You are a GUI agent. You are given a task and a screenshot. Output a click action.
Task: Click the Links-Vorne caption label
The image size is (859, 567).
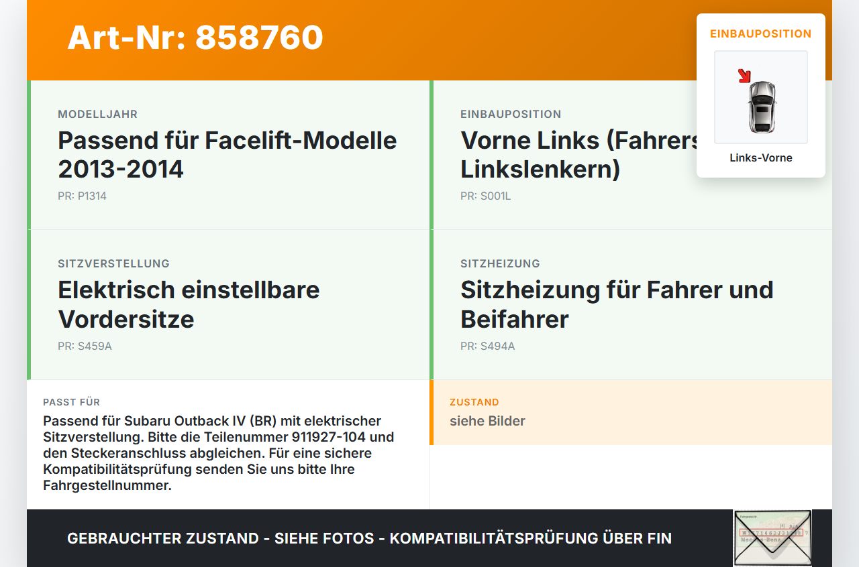(x=761, y=158)
